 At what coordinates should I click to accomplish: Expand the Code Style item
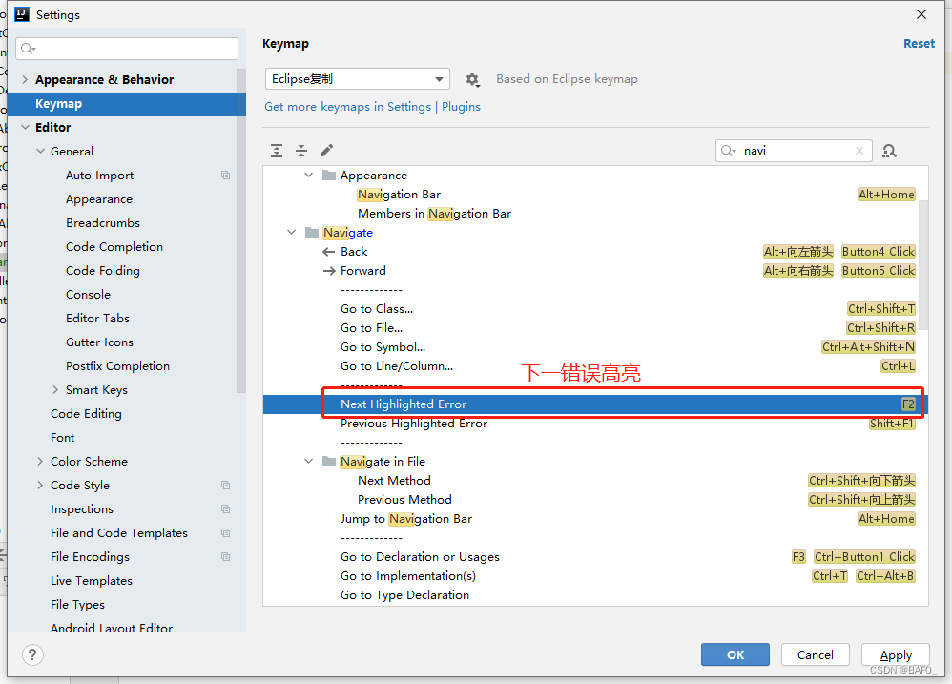point(40,485)
